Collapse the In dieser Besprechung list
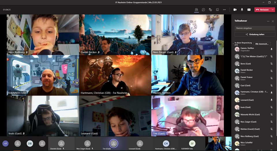Viewport: 277px width, 151px height. pyautogui.click(x=233, y=43)
